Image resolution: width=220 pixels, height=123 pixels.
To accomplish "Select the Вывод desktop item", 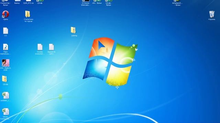I will tap(17, 2).
